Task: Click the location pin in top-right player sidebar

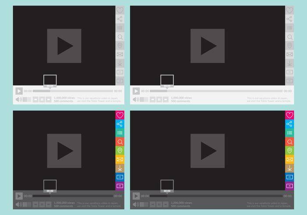Action: coord(289,46)
